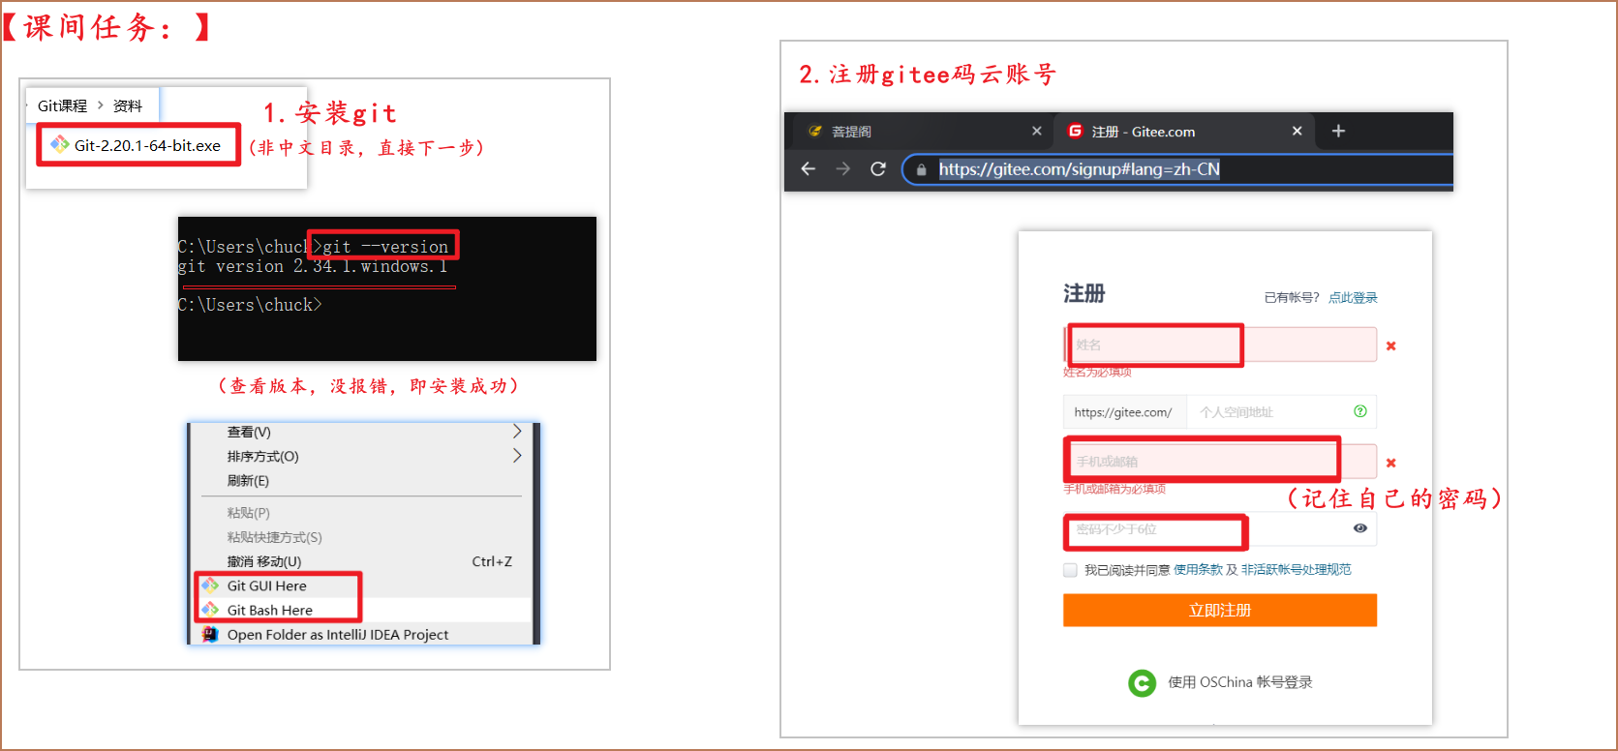Close the 菩提阁 browser tab
1618x751 pixels.
click(1037, 131)
